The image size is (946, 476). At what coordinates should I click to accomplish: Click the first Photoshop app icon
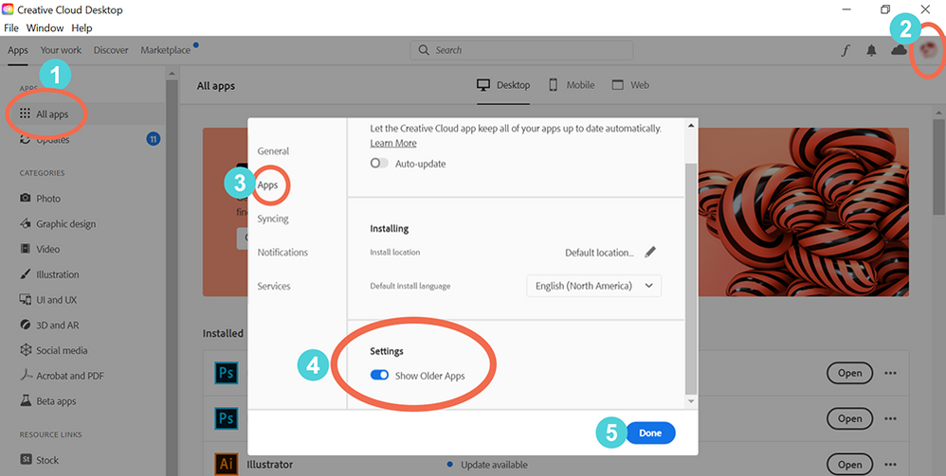tap(227, 374)
